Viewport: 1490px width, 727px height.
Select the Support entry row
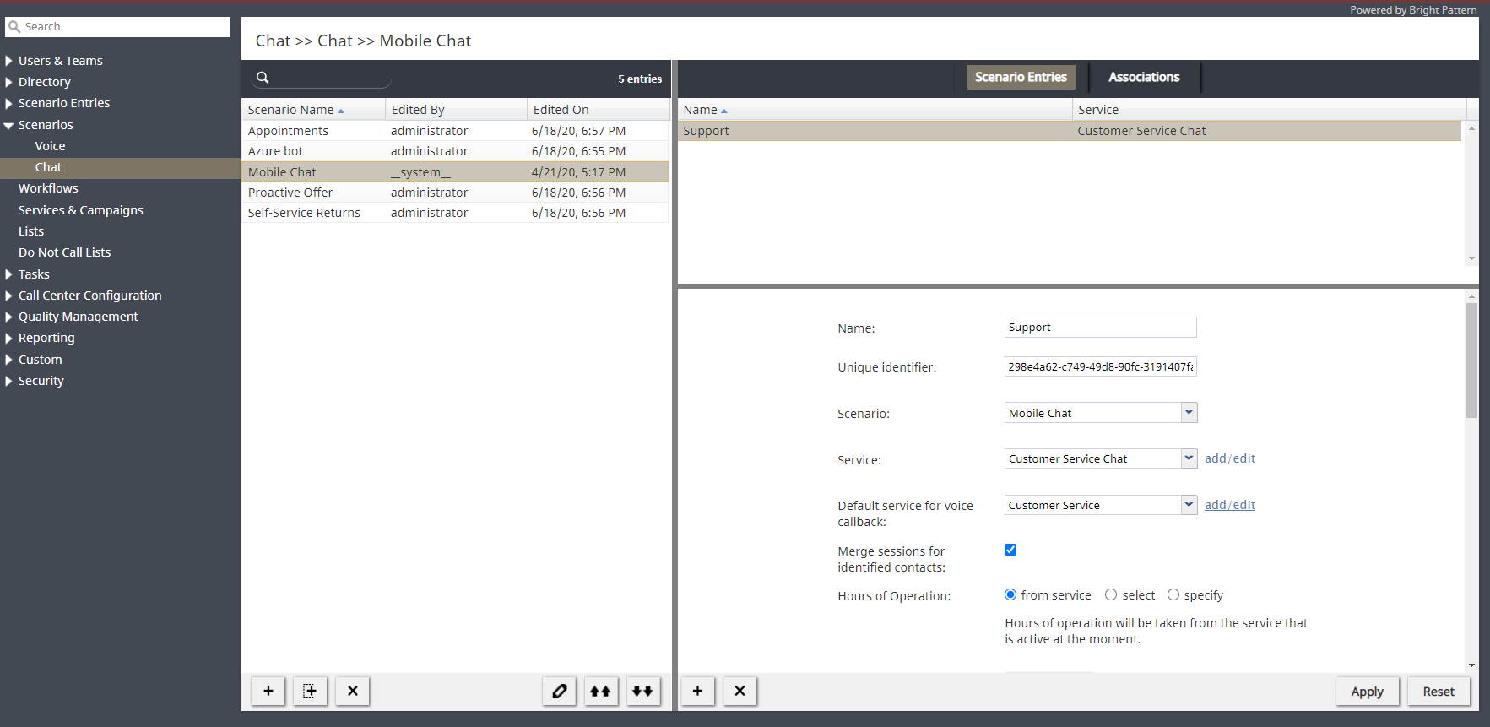(1070, 131)
